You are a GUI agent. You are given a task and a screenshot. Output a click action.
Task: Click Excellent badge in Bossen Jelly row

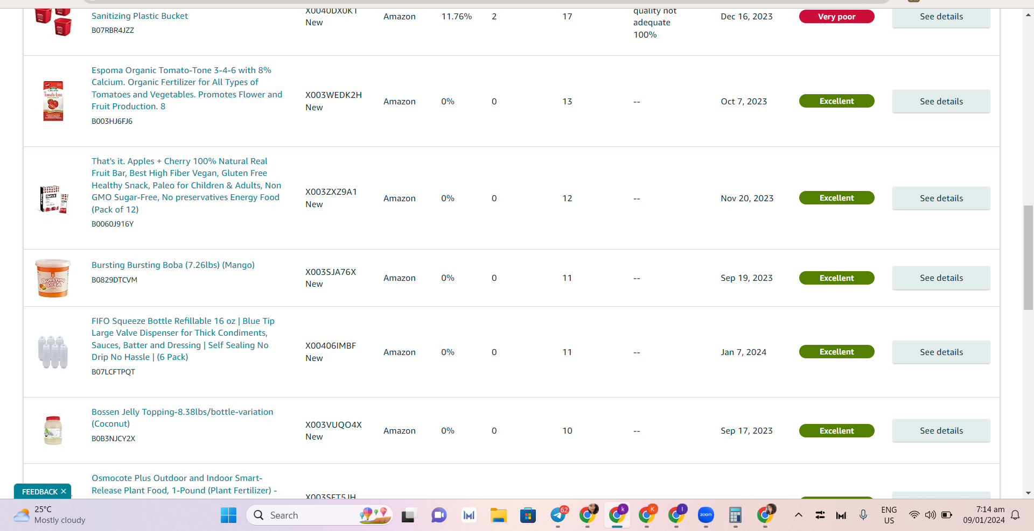[x=836, y=431]
